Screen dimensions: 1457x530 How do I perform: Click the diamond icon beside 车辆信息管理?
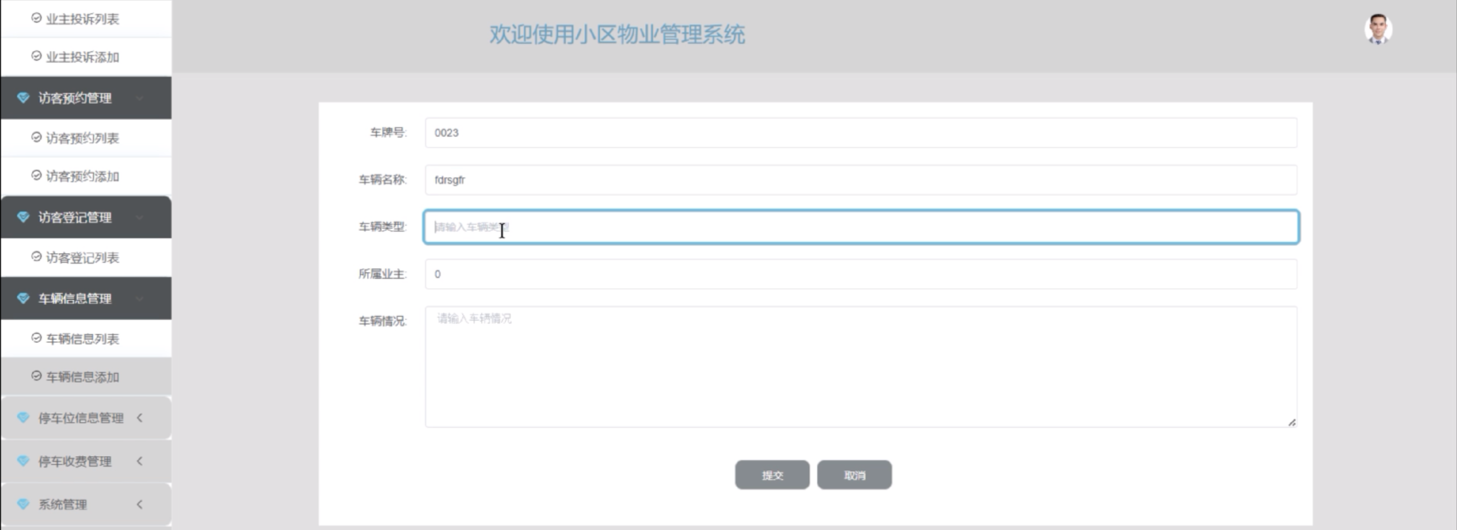tap(23, 297)
